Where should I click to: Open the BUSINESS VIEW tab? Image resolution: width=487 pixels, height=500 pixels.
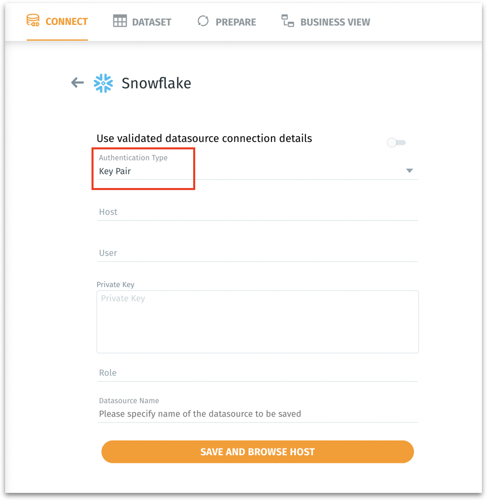click(335, 22)
